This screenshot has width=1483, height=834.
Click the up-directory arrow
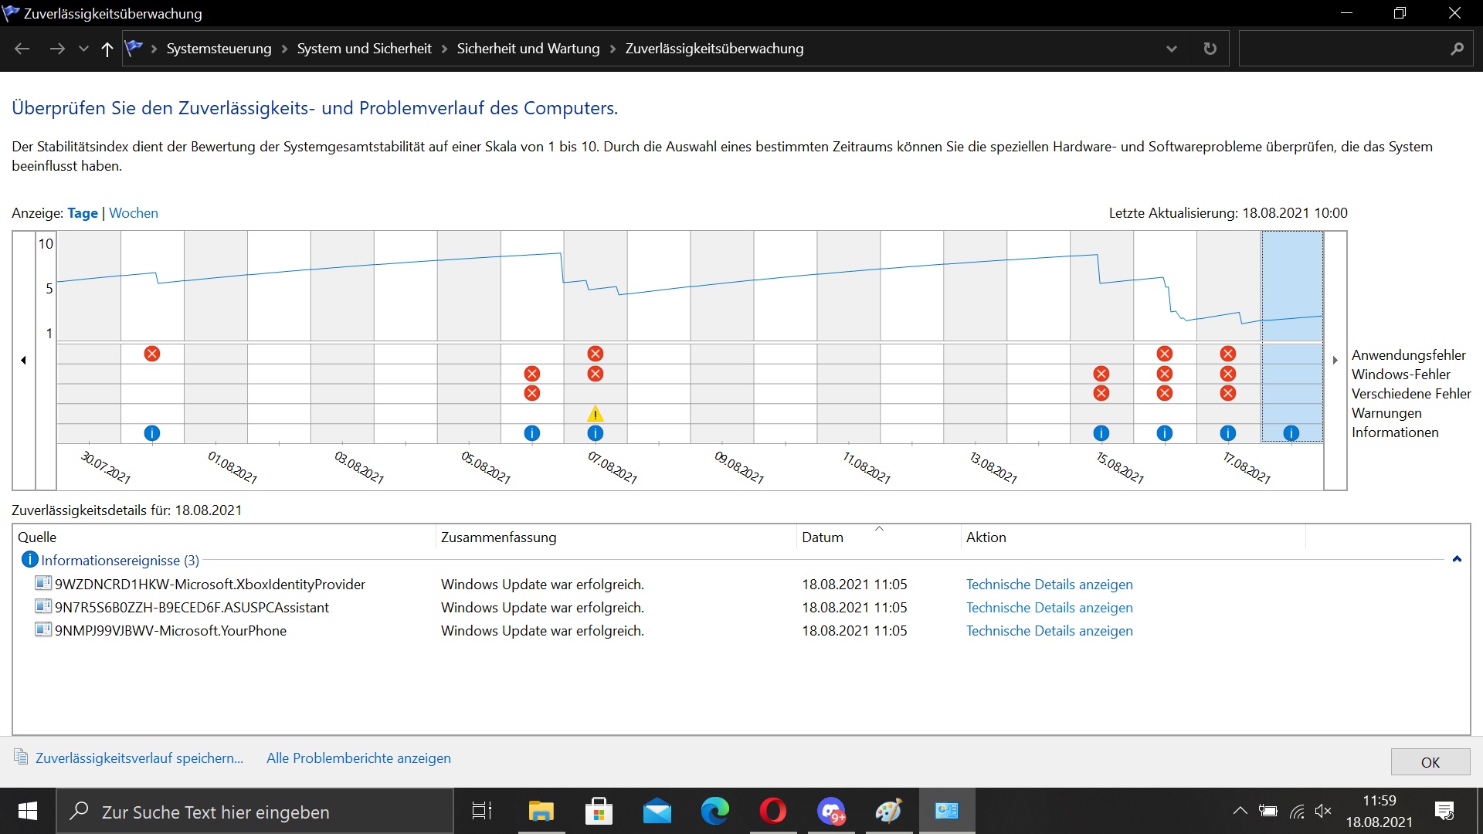[x=107, y=49]
